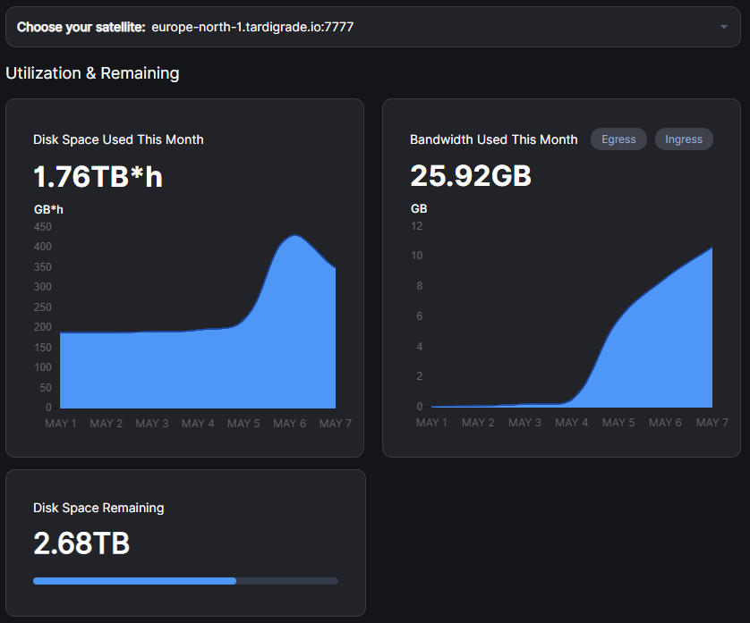Click the dropdown arrow beside the satellite name
The image size is (750, 623).
tap(723, 28)
